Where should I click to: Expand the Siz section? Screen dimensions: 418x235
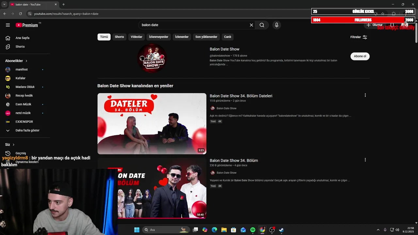tap(10, 145)
